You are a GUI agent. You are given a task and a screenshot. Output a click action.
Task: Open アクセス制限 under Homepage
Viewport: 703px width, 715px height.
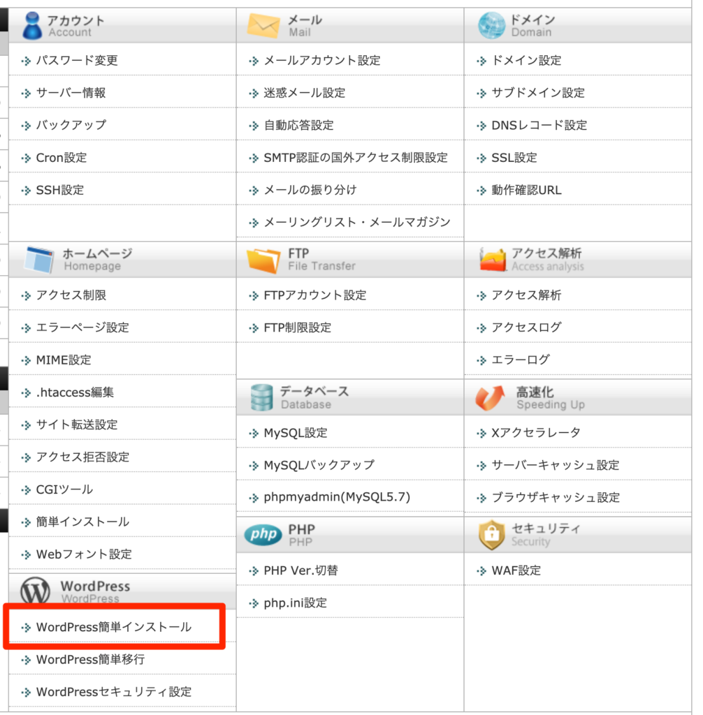[71, 295]
